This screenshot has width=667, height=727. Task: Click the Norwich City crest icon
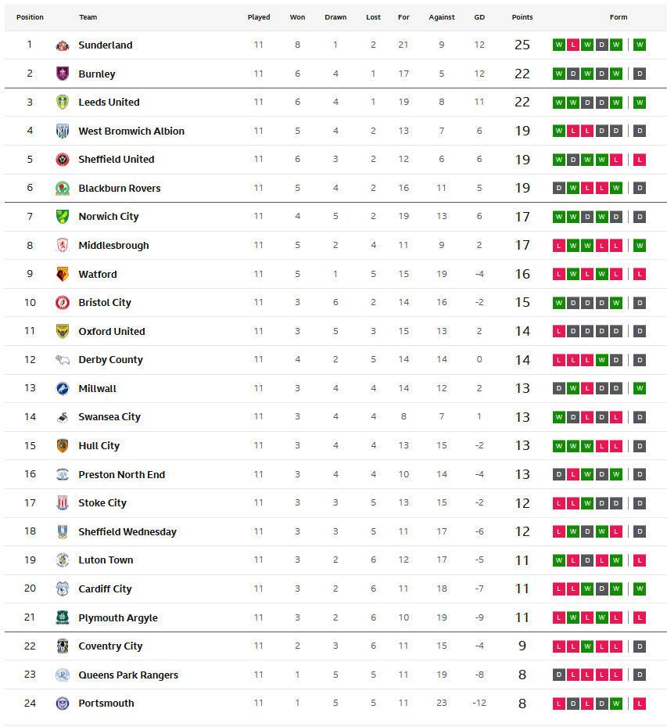coord(63,217)
